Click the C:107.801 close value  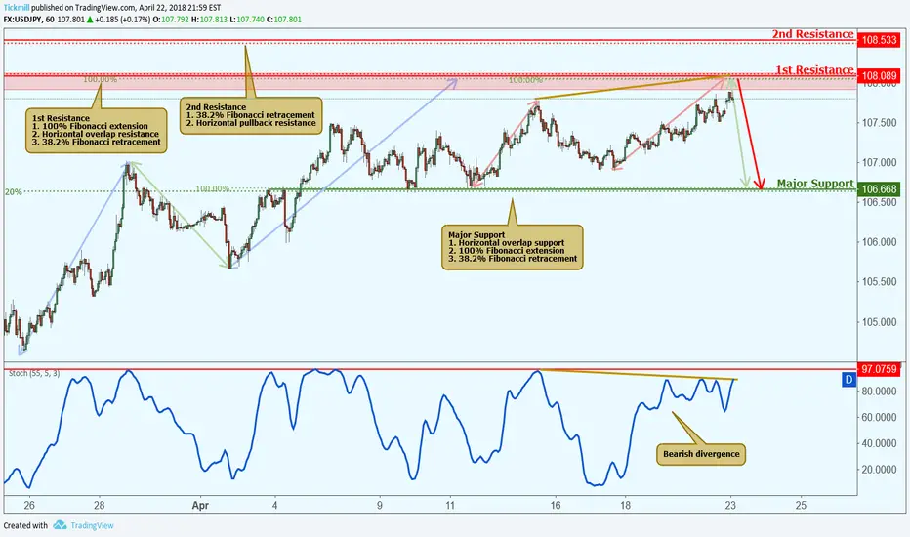pyautogui.click(x=284, y=20)
